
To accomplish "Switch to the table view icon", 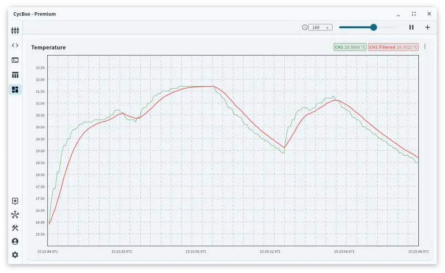I will (x=15, y=75).
